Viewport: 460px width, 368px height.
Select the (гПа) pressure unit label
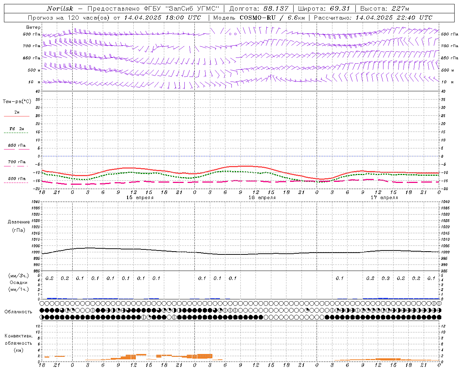19,230
